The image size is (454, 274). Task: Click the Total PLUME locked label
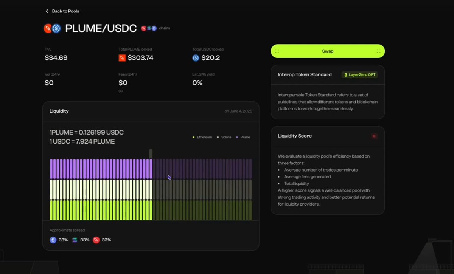pyautogui.click(x=135, y=49)
